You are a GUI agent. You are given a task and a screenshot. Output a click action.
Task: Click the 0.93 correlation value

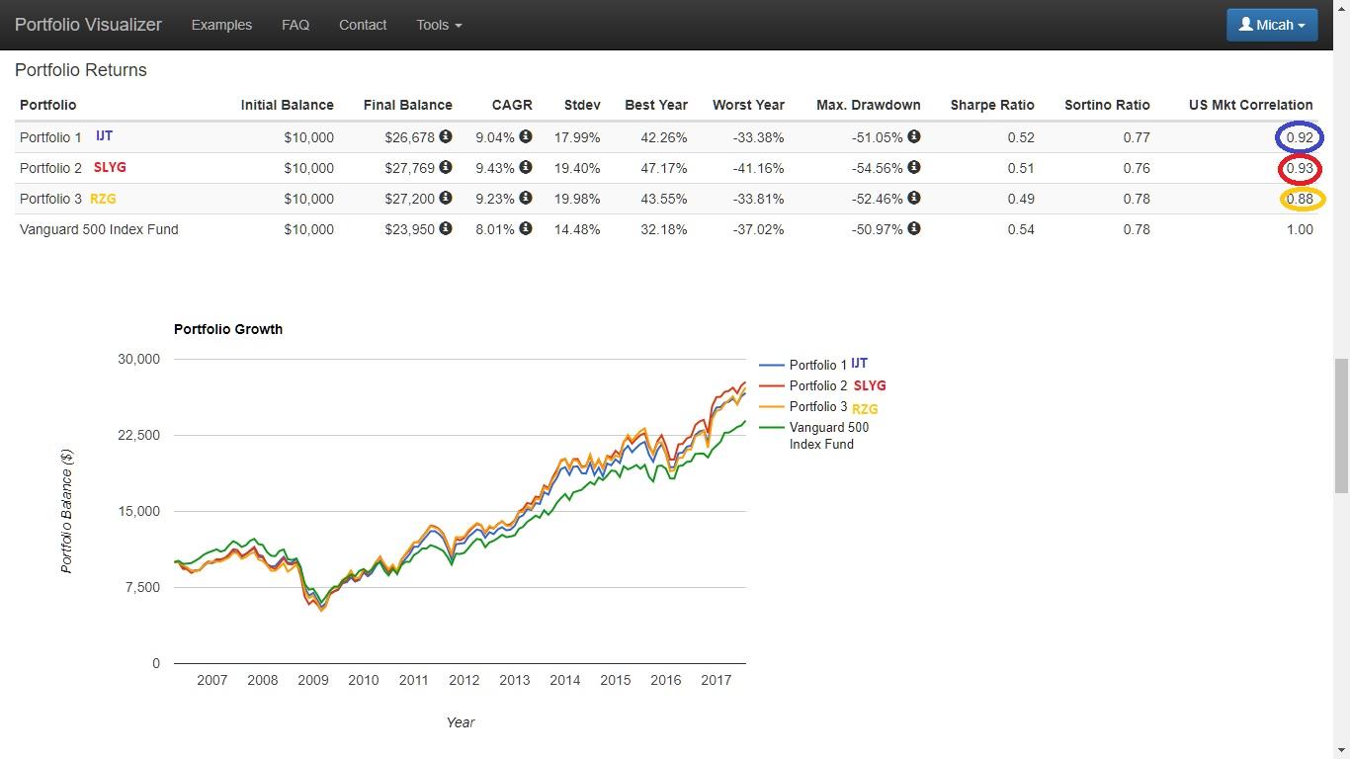(1300, 168)
